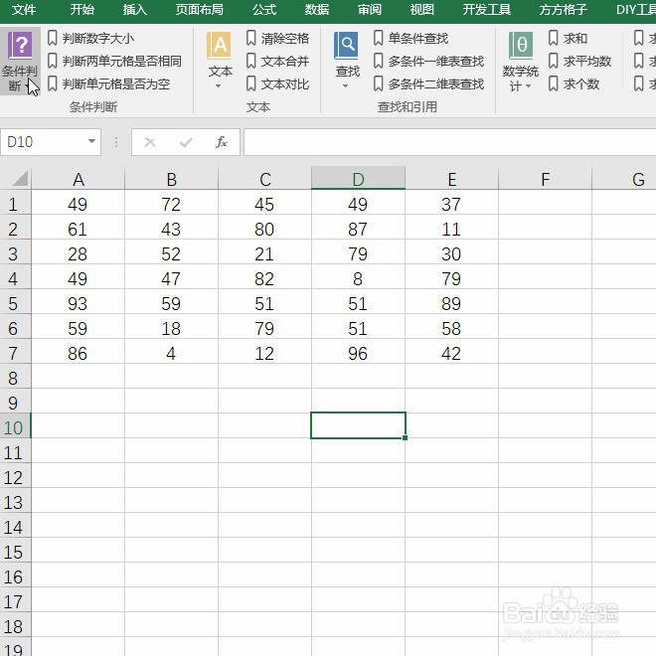
Task: Click the formula bar confirm checkmark icon
Action: tap(186, 142)
